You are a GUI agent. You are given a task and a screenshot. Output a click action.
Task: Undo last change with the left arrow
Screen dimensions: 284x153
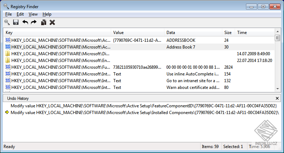[x=25, y=22]
